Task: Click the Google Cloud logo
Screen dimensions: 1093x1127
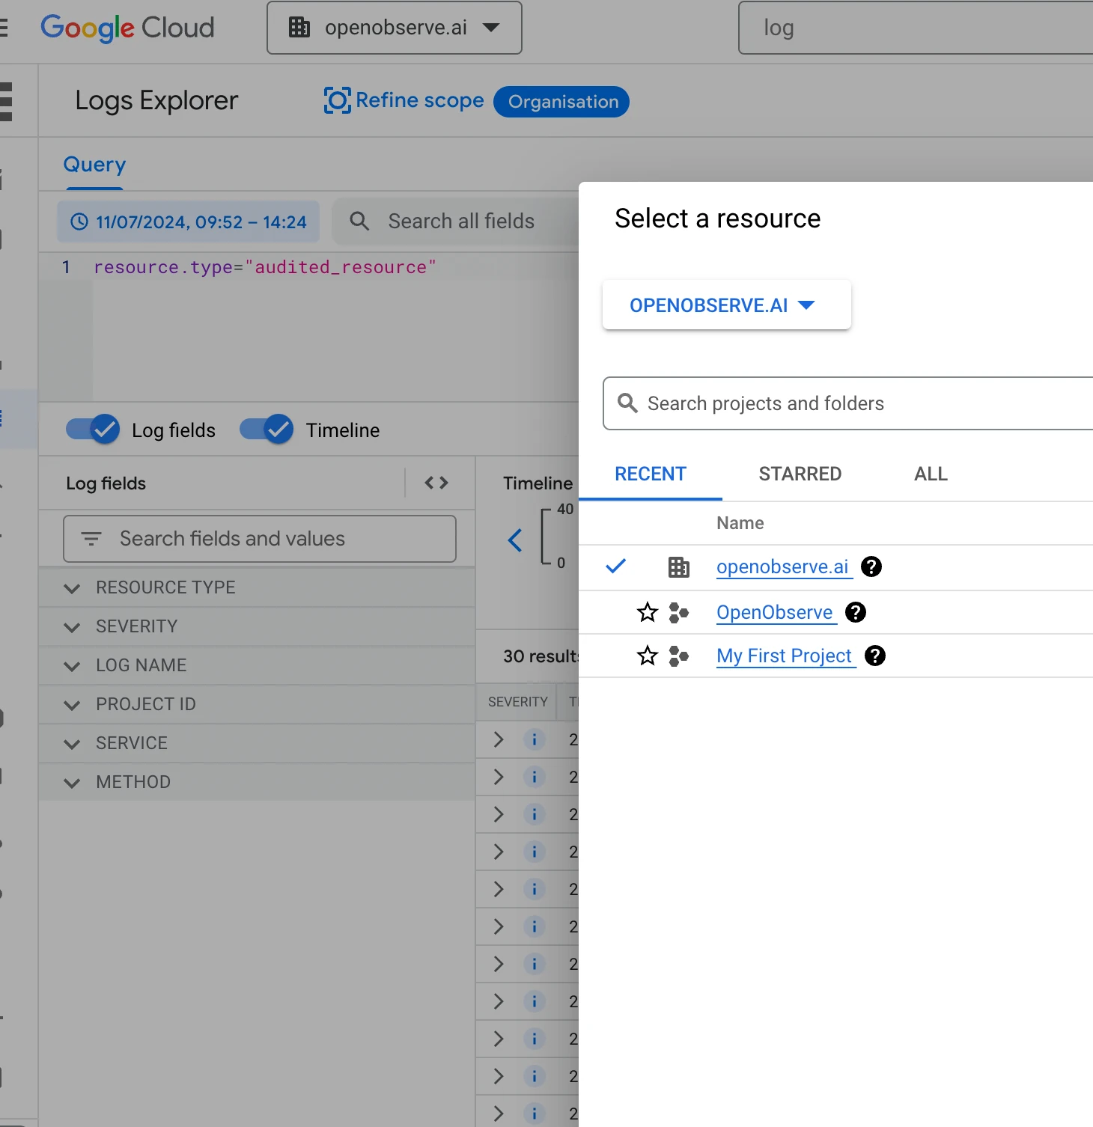Action: pyautogui.click(x=127, y=28)
